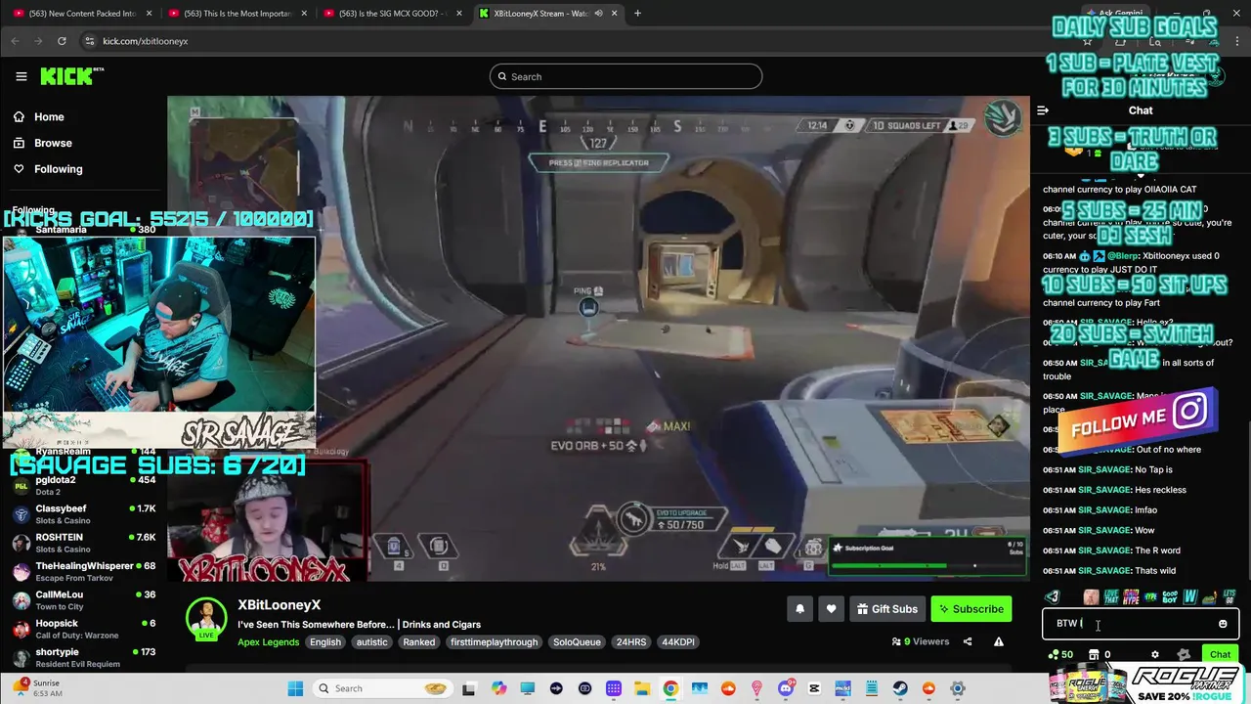Click the notification bell for XBitLooneyX

pos(799,609)
